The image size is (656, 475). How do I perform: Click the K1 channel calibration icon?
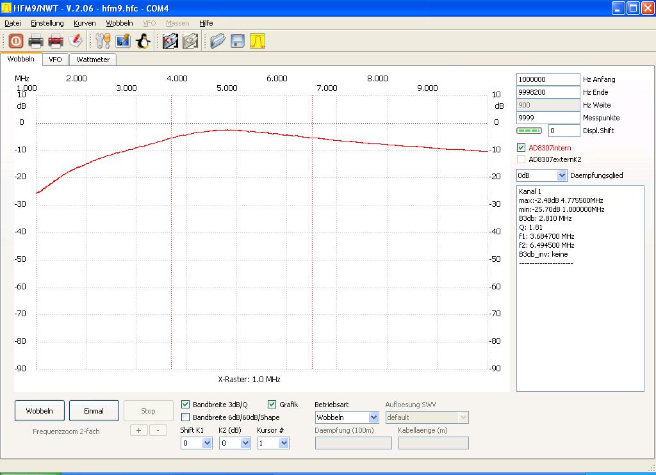click(170, 41)
